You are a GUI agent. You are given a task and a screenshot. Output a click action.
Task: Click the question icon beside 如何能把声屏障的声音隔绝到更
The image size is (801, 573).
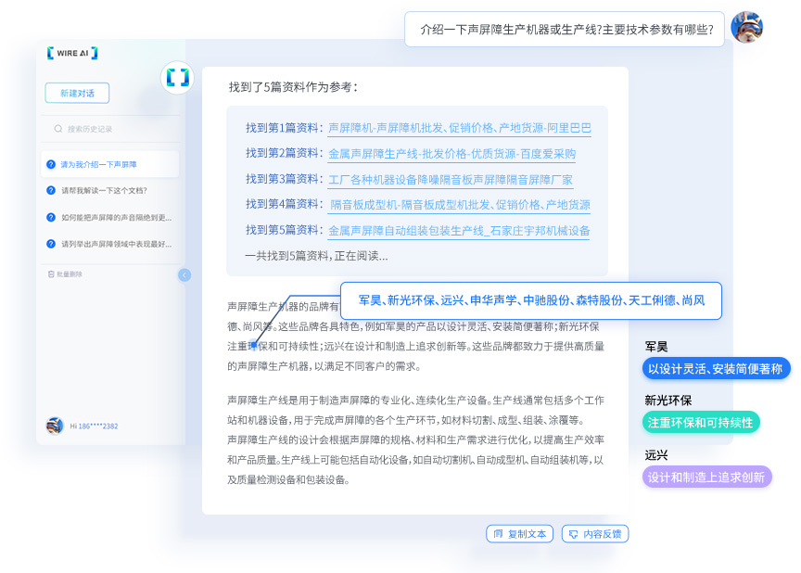(51, 218)
